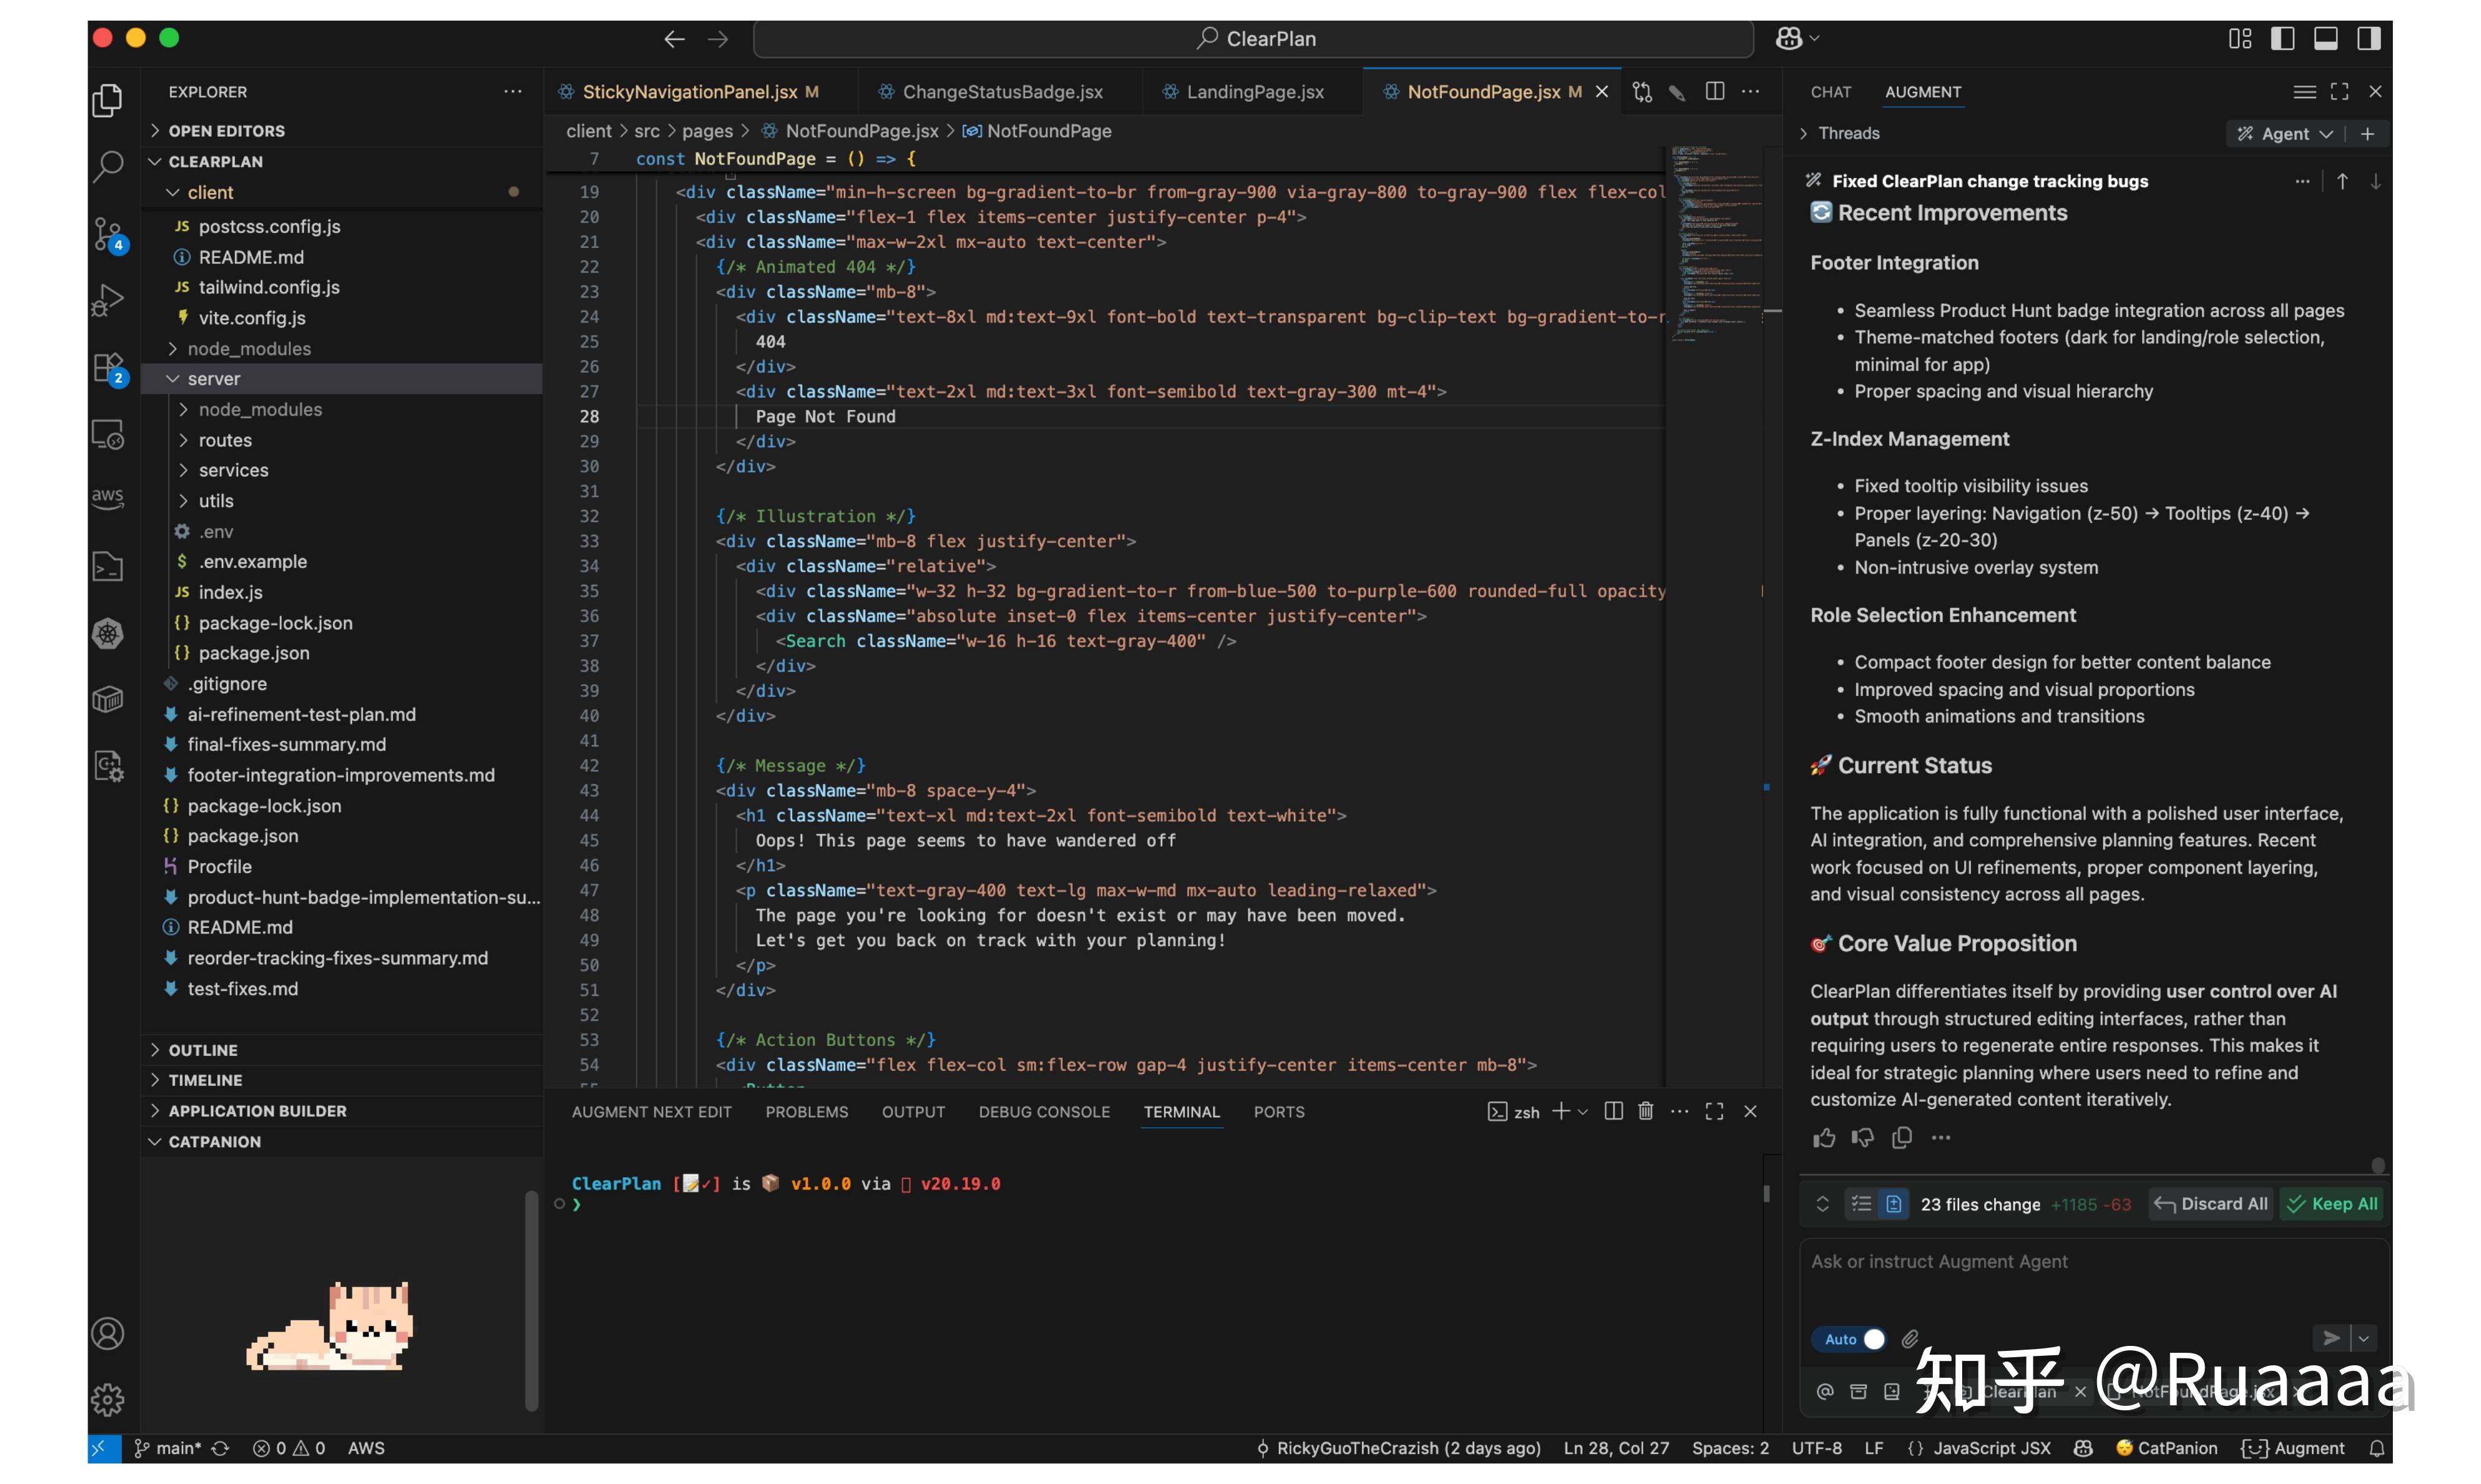Toggle the primary side bar visibility
This screenshot has width=2481, height=1484.
2283,39
